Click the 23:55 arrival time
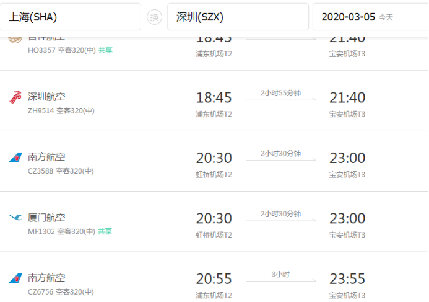 click(x=347, y=279)
